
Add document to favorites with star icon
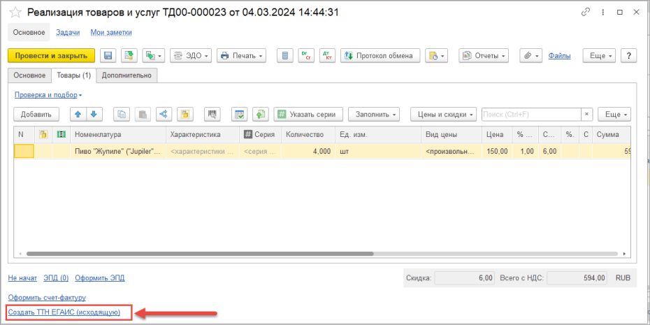click(15, 13)
